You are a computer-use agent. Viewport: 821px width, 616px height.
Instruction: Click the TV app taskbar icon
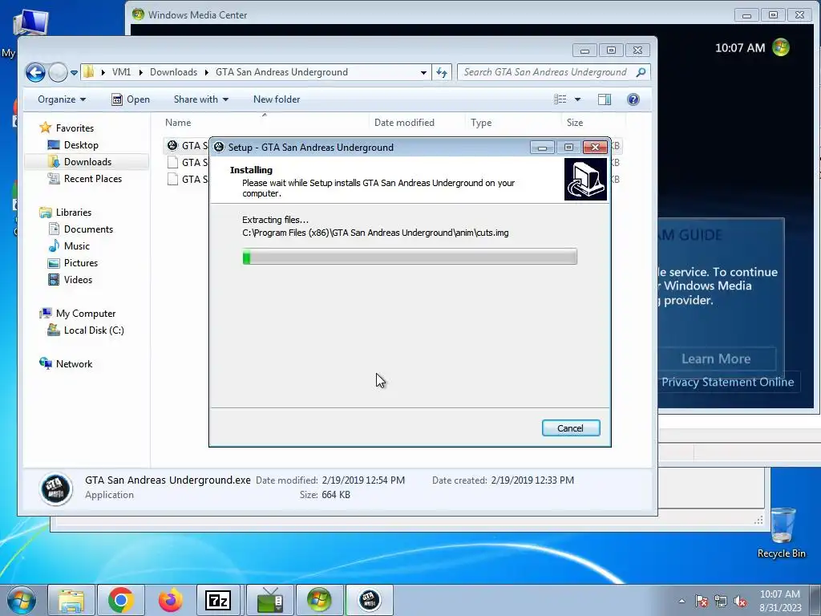pos(269,600)
